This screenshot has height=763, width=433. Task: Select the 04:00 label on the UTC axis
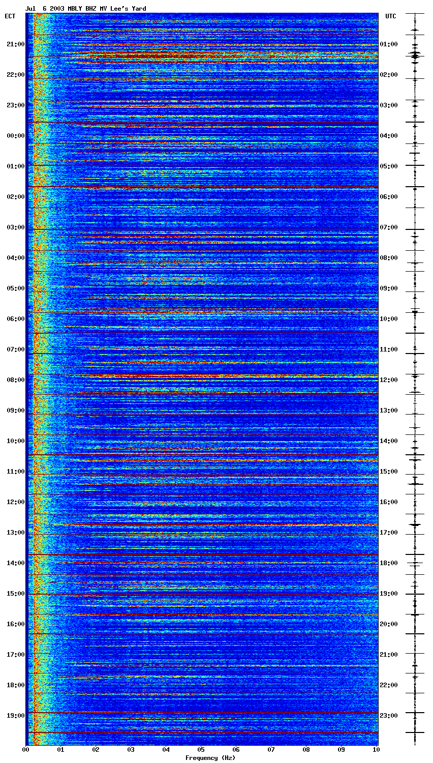pyautogui.click(x=389, y=136)
